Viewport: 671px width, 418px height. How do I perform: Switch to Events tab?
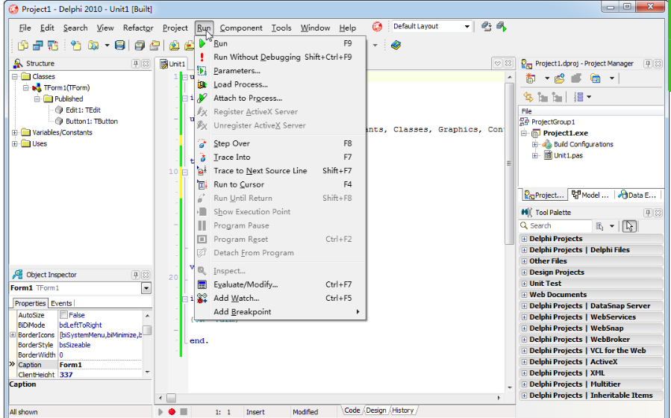click(x=61, y=303)
